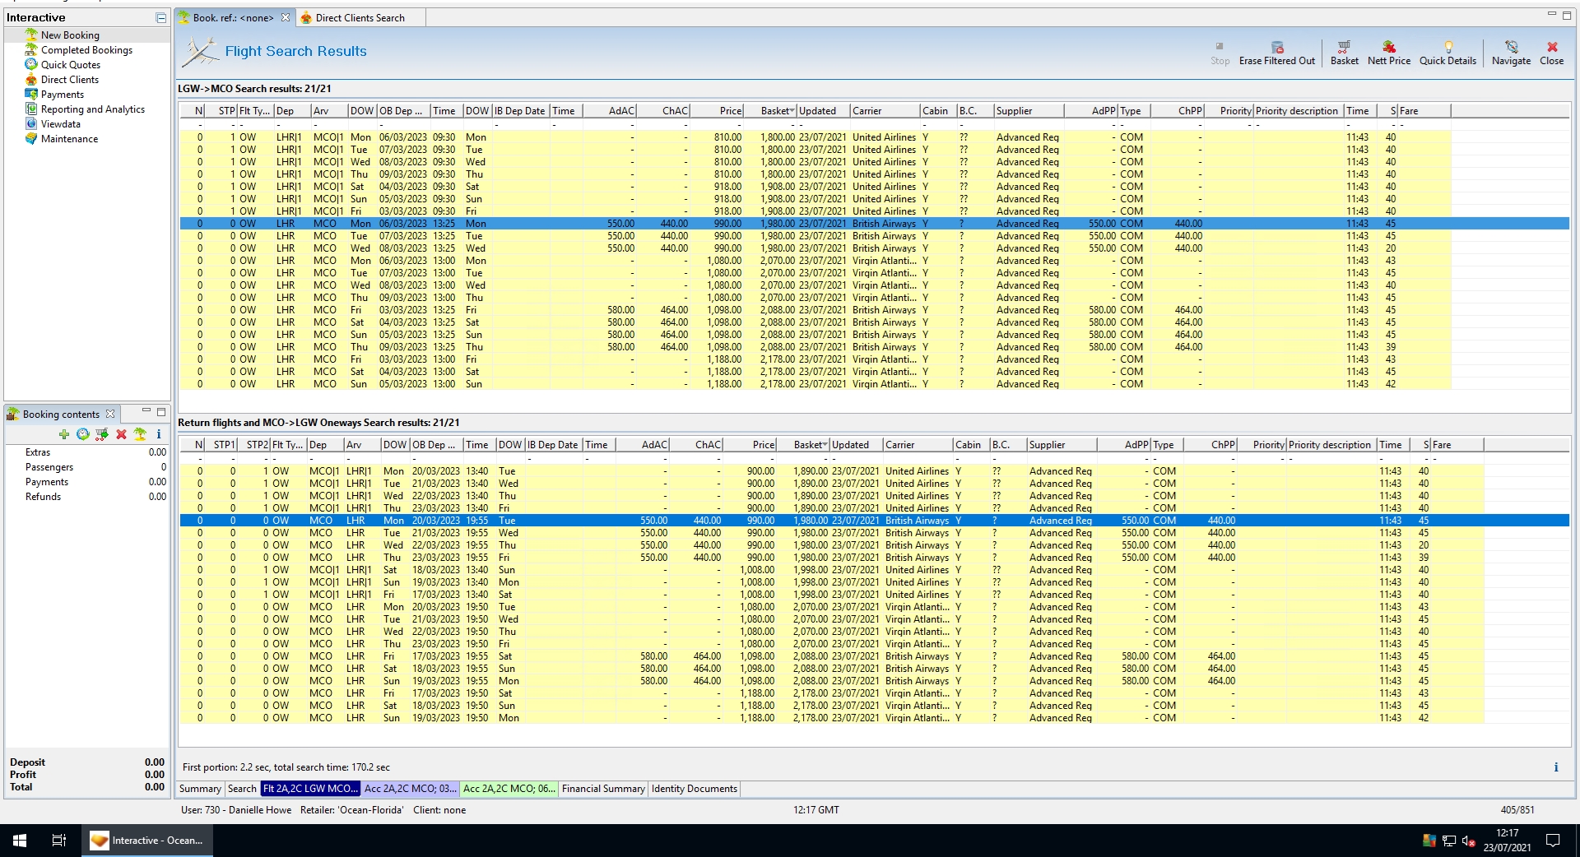Click the clock icon in Booking contents
Viewport: 1580px width, 857px height.
[x=83, y=434]
